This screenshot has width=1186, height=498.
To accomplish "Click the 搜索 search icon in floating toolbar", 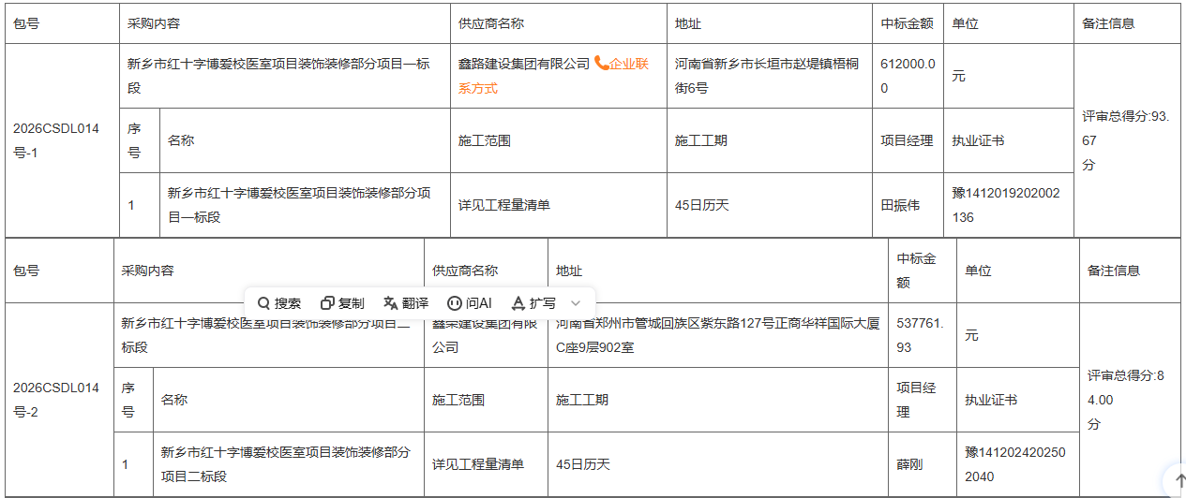I will pos(264,303).
